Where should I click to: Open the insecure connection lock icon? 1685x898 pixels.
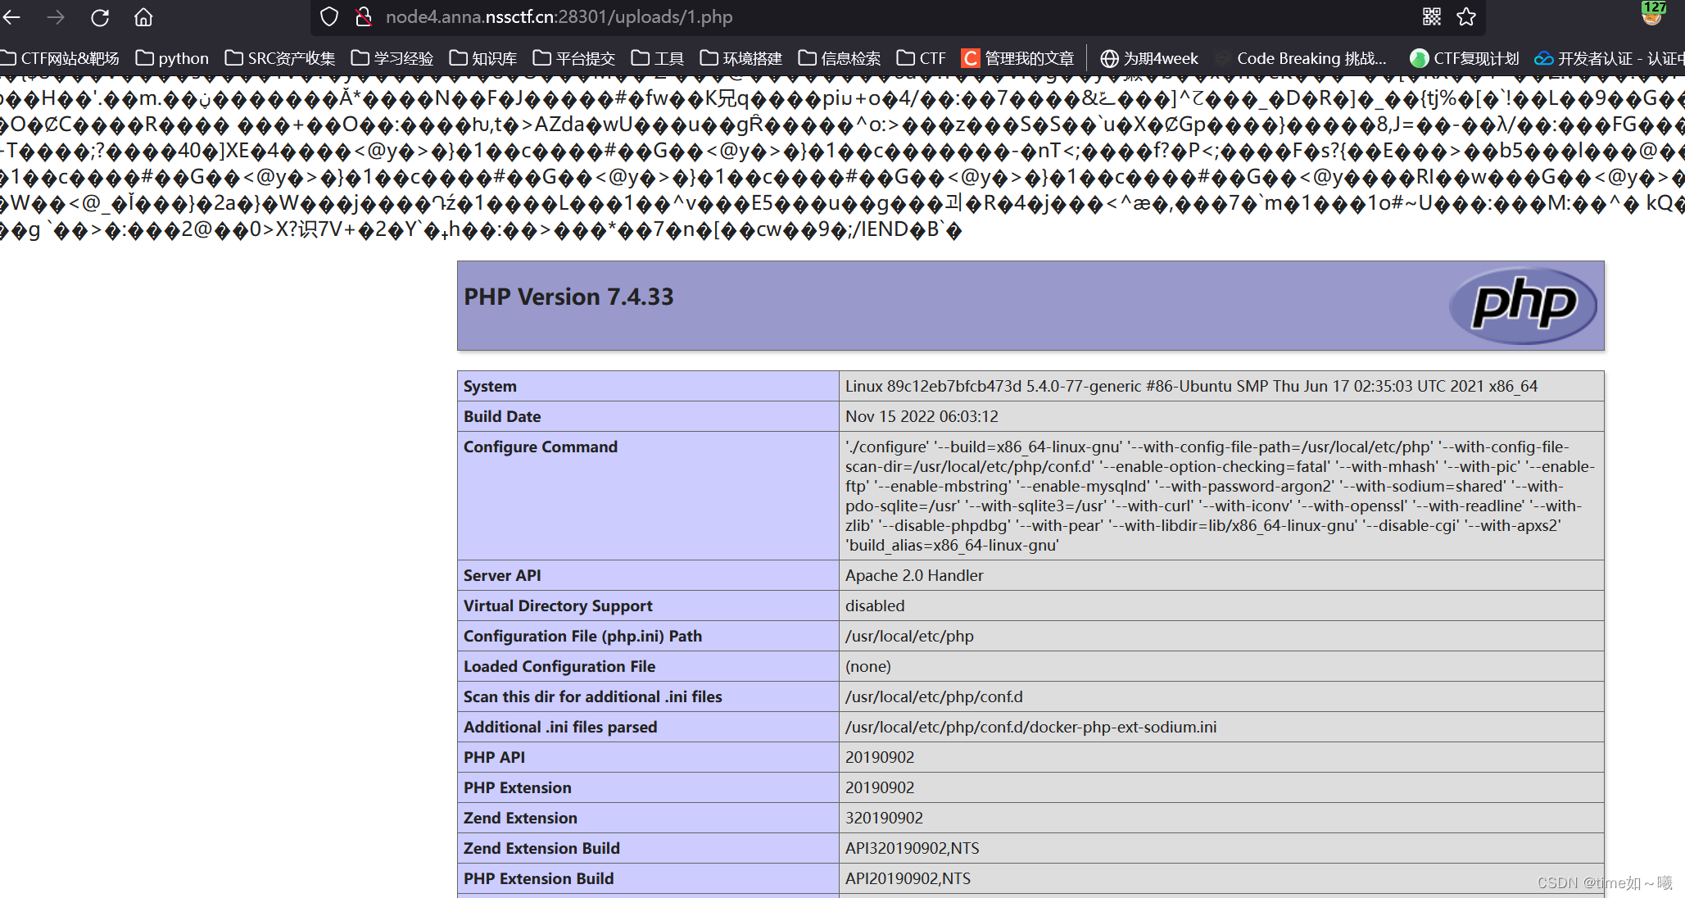tap(364, 17)
